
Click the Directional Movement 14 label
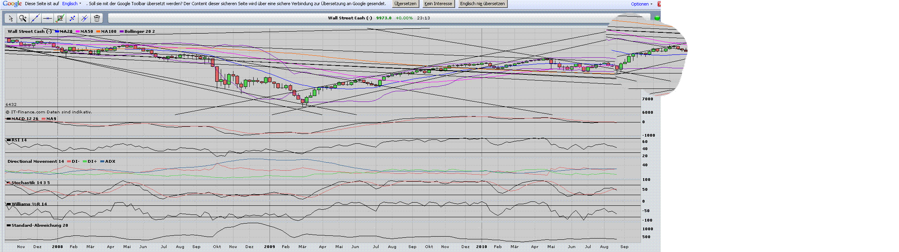click(36, 162)
